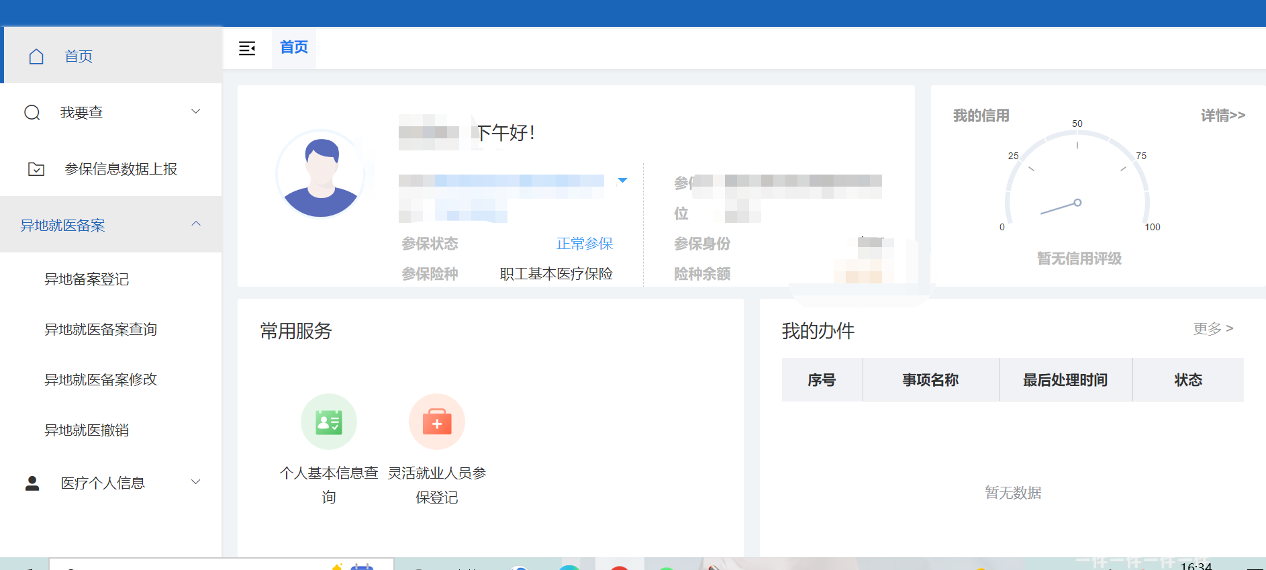Expand the 医疗个人信息 chevron

point(196,482)
